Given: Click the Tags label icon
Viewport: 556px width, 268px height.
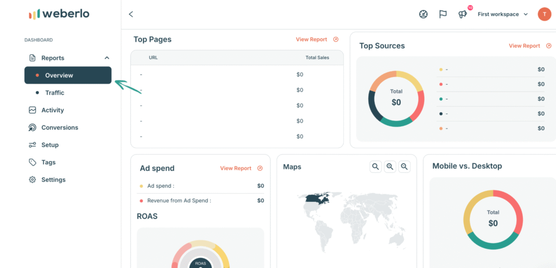Looking at the screenshot, I should pos(32,162).
